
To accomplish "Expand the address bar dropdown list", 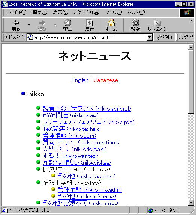I will click(149, 37).
